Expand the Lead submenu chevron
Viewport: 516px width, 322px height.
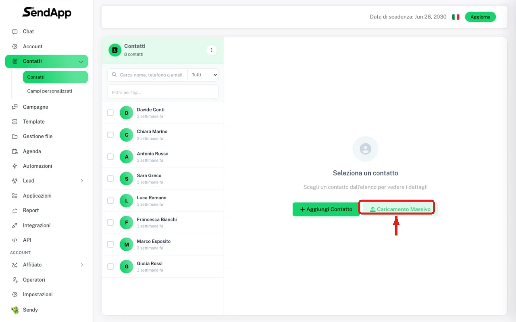coord(82,181)
